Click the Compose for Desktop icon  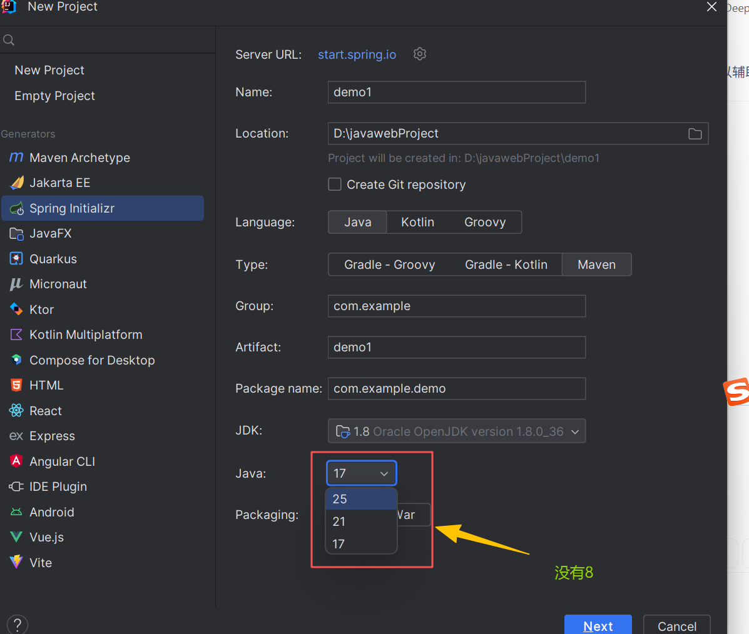click(16, 360)
